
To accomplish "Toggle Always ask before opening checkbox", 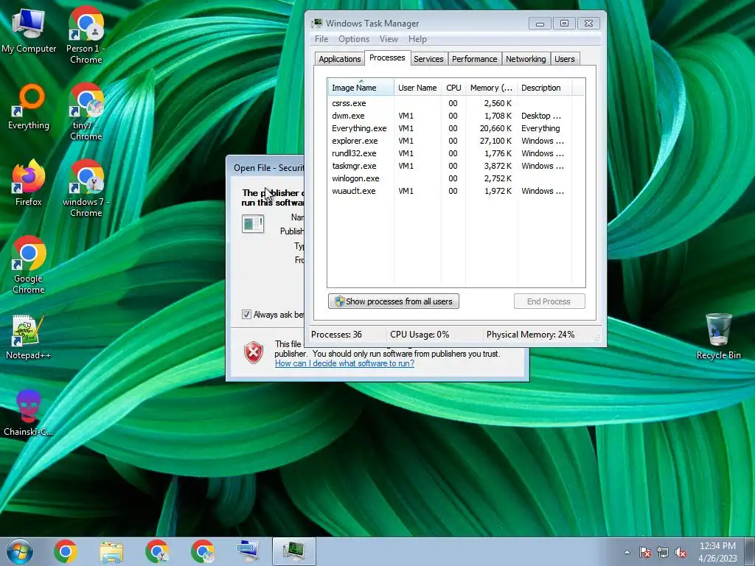I will tap(246, 314).
